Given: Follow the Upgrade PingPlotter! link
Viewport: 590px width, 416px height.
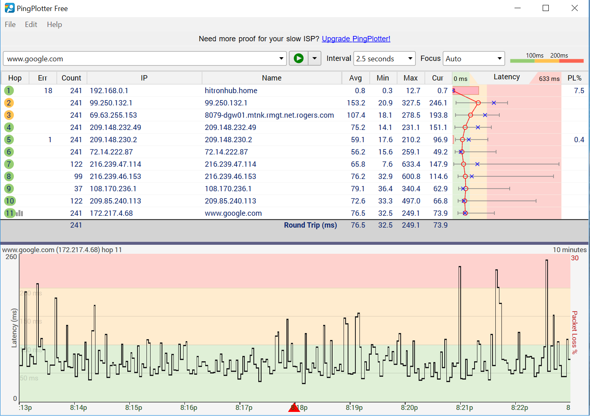Looking at the screenshot, I should [356, 39].
